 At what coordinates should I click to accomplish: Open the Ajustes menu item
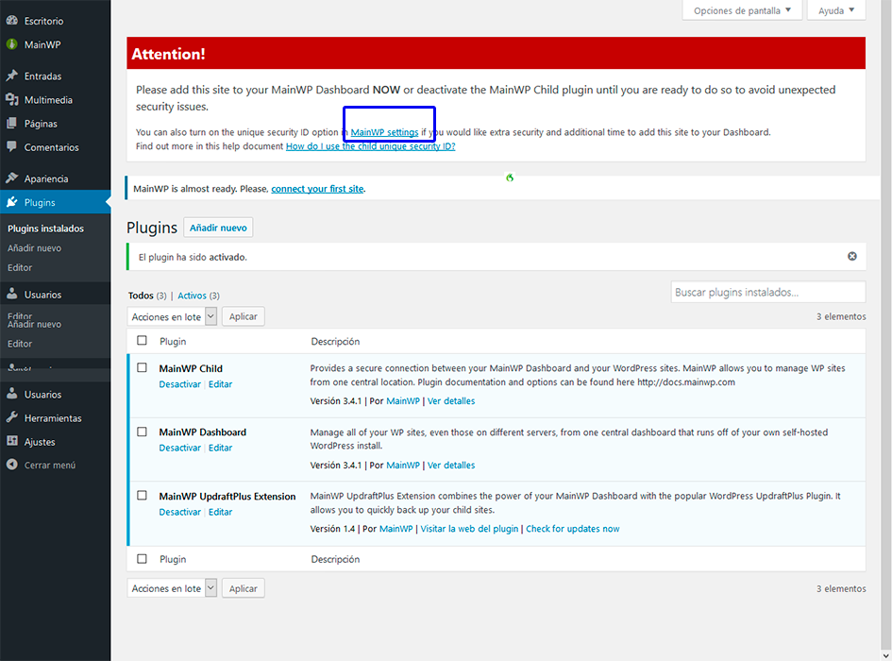click(40, 442)
